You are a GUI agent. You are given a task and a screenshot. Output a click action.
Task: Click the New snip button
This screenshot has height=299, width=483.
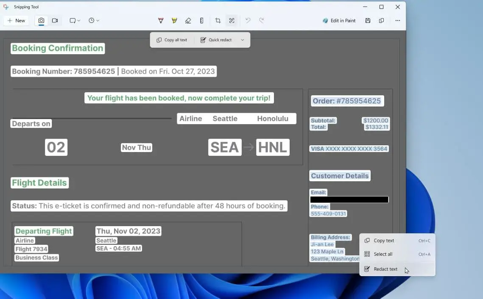pos(16,21)
